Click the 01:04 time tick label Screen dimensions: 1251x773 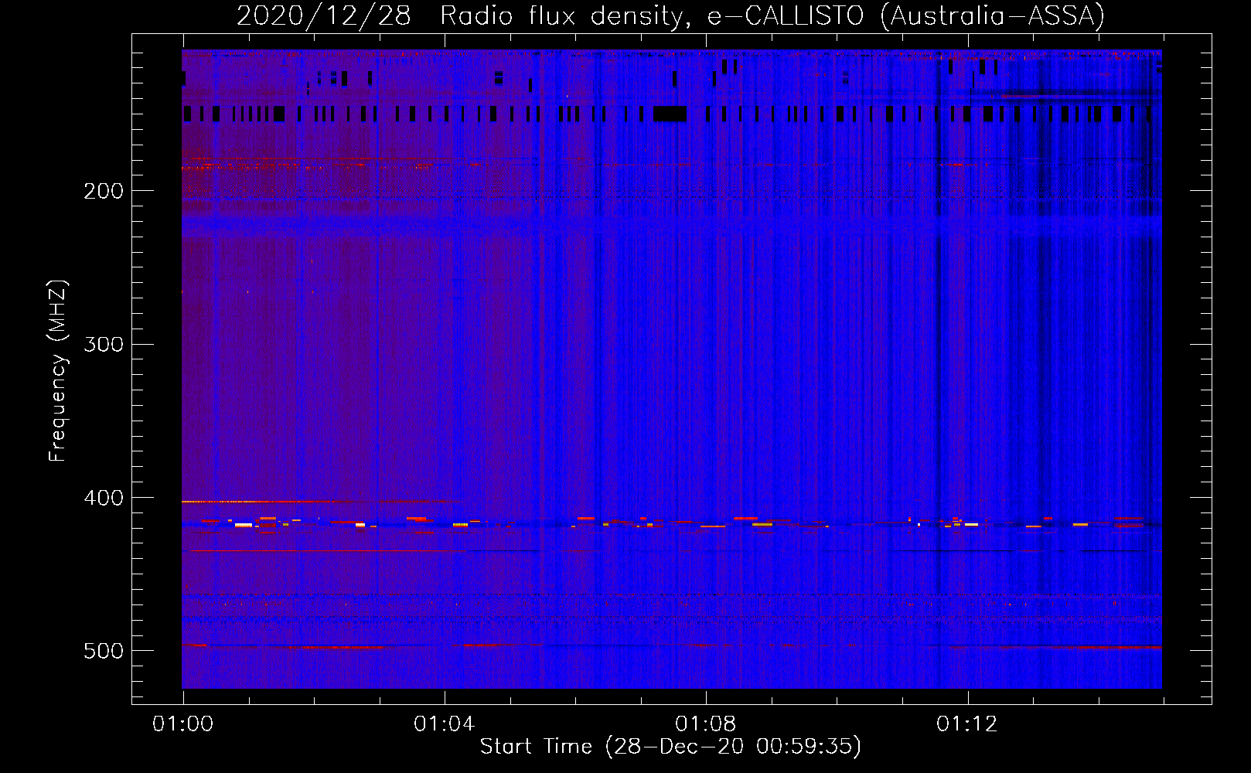(x=445, y=724)
